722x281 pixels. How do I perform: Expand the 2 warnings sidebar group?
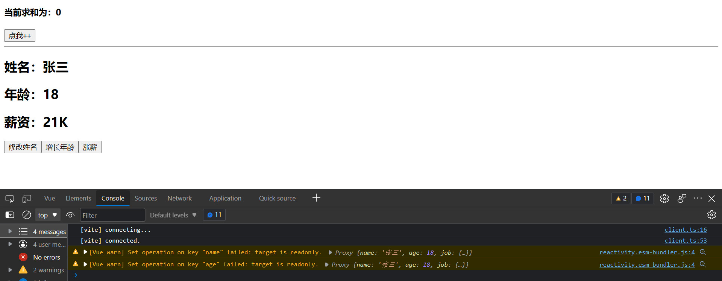tap(10, 270)
